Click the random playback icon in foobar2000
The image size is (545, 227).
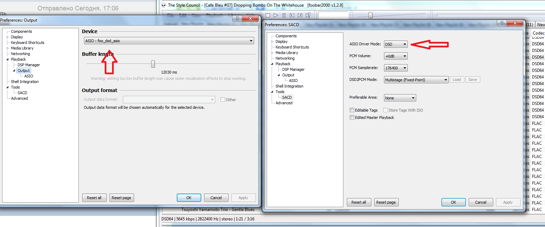coord(308,15)
